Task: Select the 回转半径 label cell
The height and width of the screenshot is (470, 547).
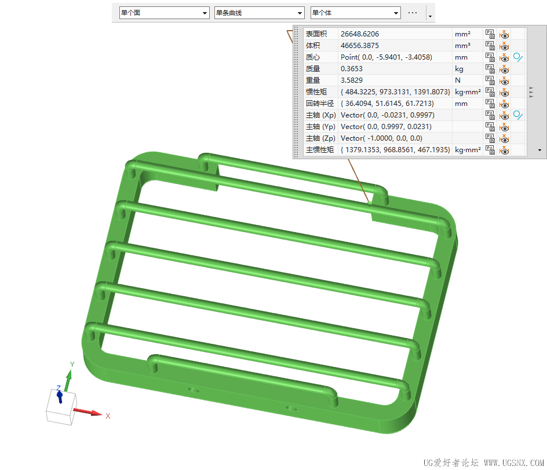Action: tap(320, 104)
